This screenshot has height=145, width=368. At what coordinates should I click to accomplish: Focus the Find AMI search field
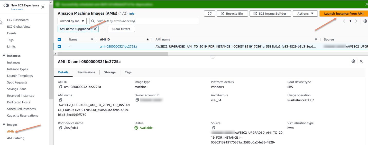point(144,21)
